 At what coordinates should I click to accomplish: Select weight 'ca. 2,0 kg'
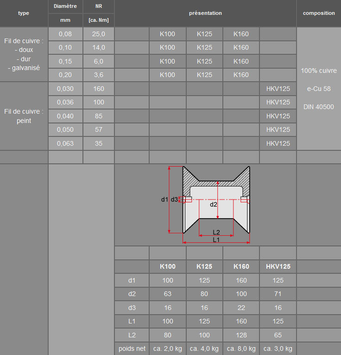pyautogui.click(x=167, y=349)
